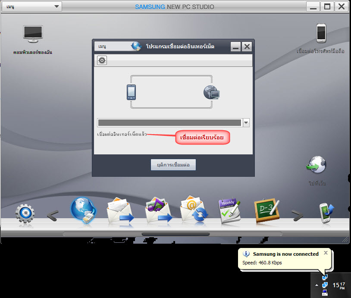This screenshot has width=351, height=298.
Task: Minimize the Internet connection dialog
Action: [235, 47]
